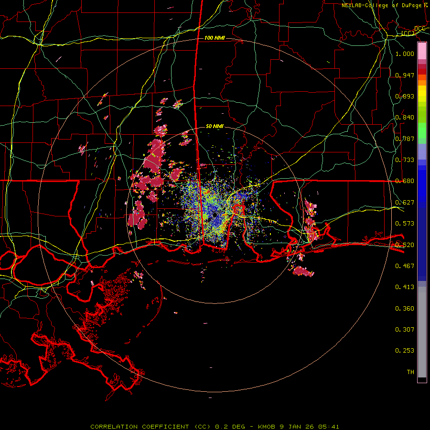Click the 0.893 legend value
Viewport: 430px width, 430px height.
[405, 96]
